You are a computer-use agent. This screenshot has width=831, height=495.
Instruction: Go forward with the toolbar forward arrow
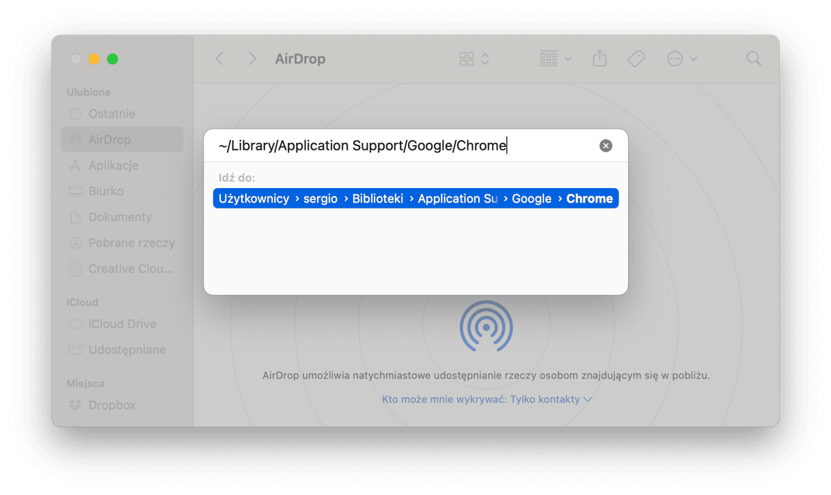pyautogui.click(x=252, y=59)
